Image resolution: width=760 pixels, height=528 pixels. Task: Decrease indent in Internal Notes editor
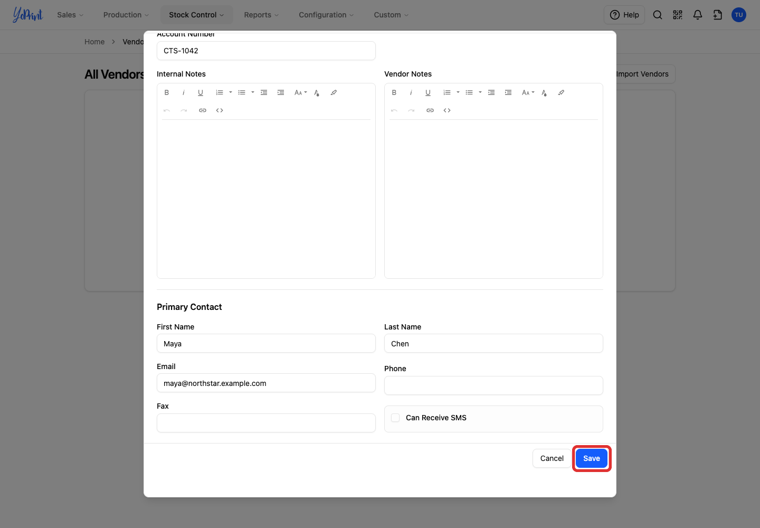(x=264, y=92)
